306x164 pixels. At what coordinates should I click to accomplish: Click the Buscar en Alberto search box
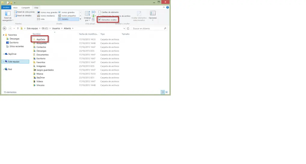pyautogui.click(x=149, y=28)
